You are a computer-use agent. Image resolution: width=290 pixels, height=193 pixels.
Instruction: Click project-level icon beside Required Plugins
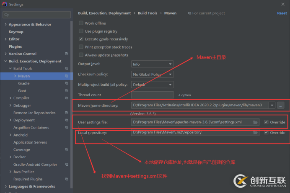click(x=67, y=179)
